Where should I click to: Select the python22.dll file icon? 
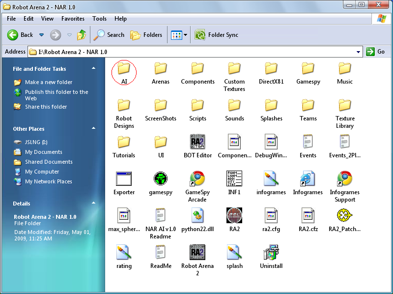(197, 216)
